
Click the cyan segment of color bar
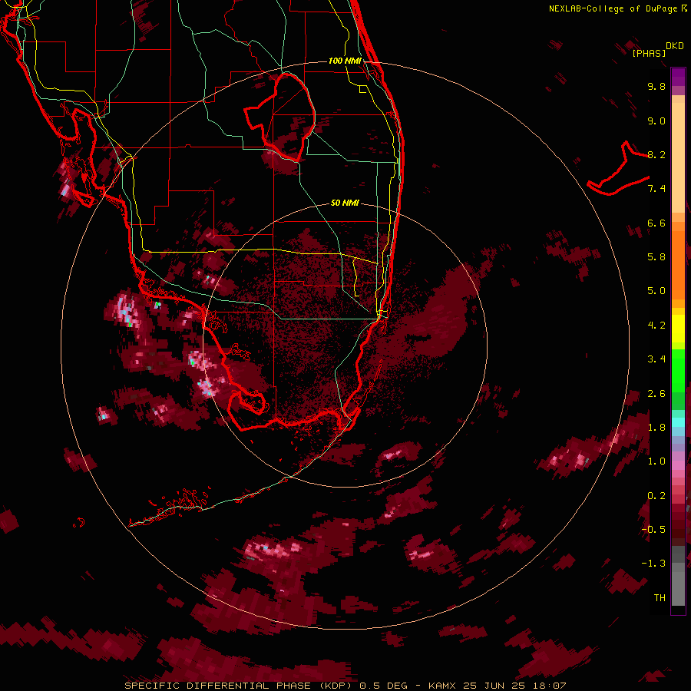pos(678,422)
